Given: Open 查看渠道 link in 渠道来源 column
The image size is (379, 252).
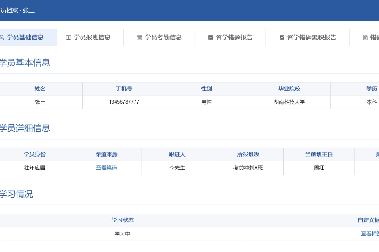Looking at the screenshot, I should pyautogui.click(x=106, y=168).
